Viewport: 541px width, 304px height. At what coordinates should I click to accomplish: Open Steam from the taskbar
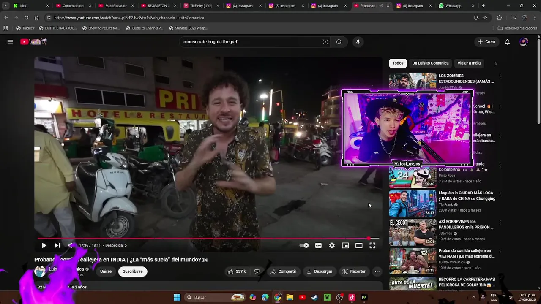coord(314,297)
